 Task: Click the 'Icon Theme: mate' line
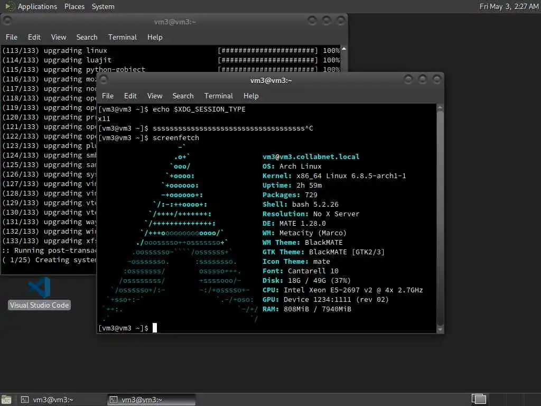pos(296,261)
